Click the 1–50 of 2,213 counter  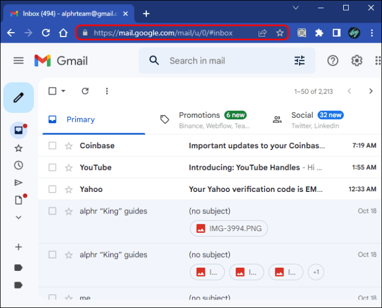click(x=313, y=91)
